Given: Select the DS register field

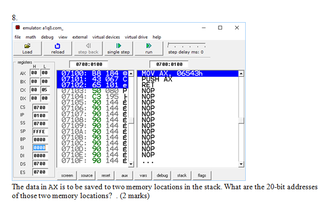Looking at the screenshot, I should [x=40, y=164].
